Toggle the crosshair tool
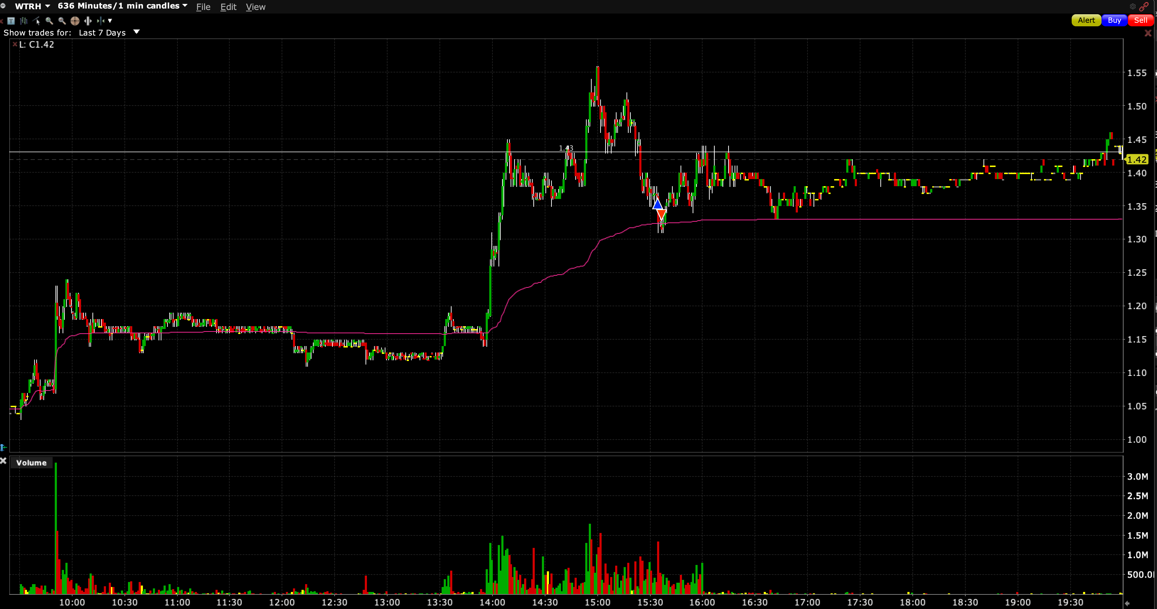The height and width of the screenshot is (609, 1157). [75, 21]
